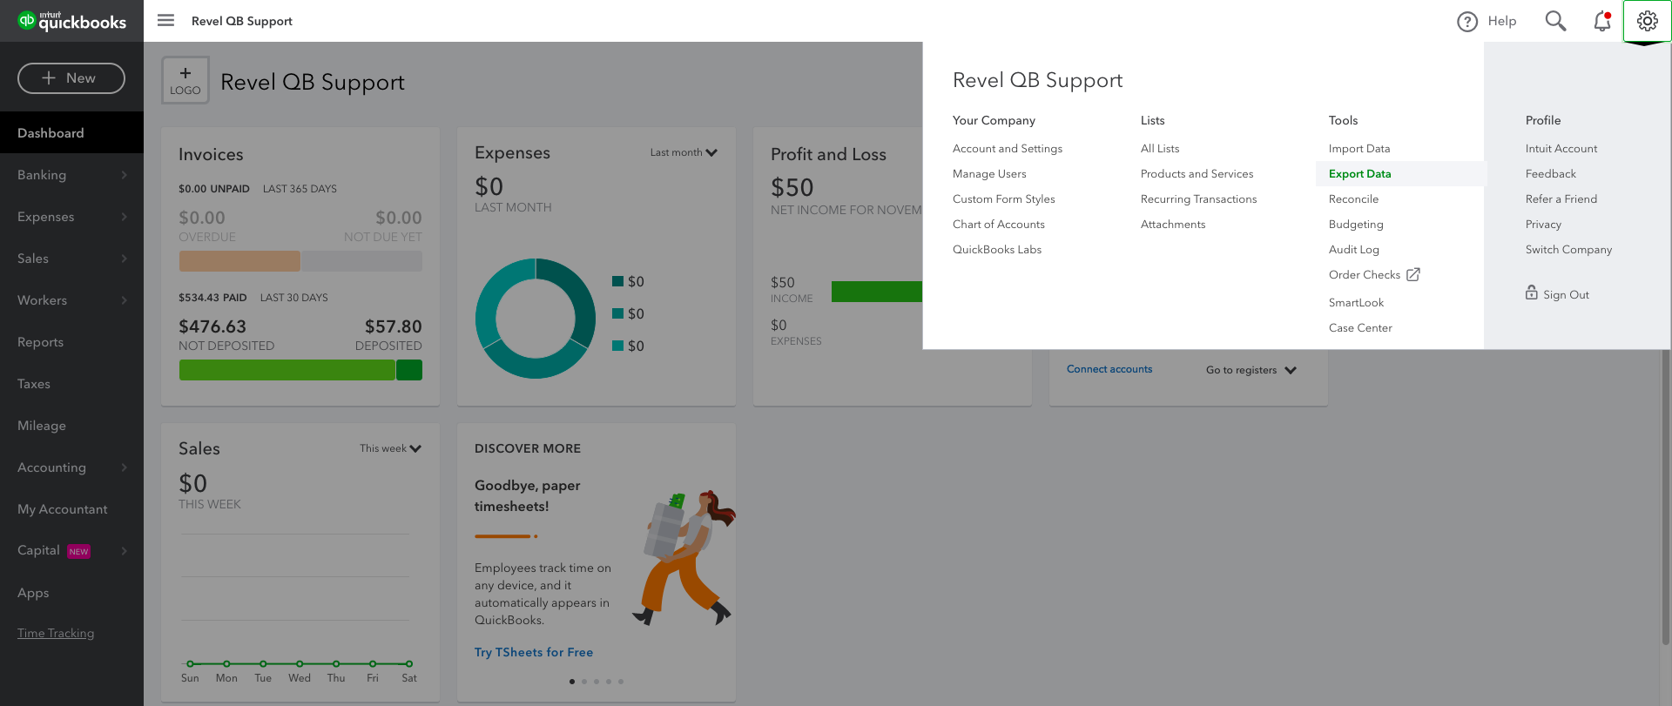1672x706 pixels.
Task: Click the add LOGO placeholder
Action: coord(185,80)
